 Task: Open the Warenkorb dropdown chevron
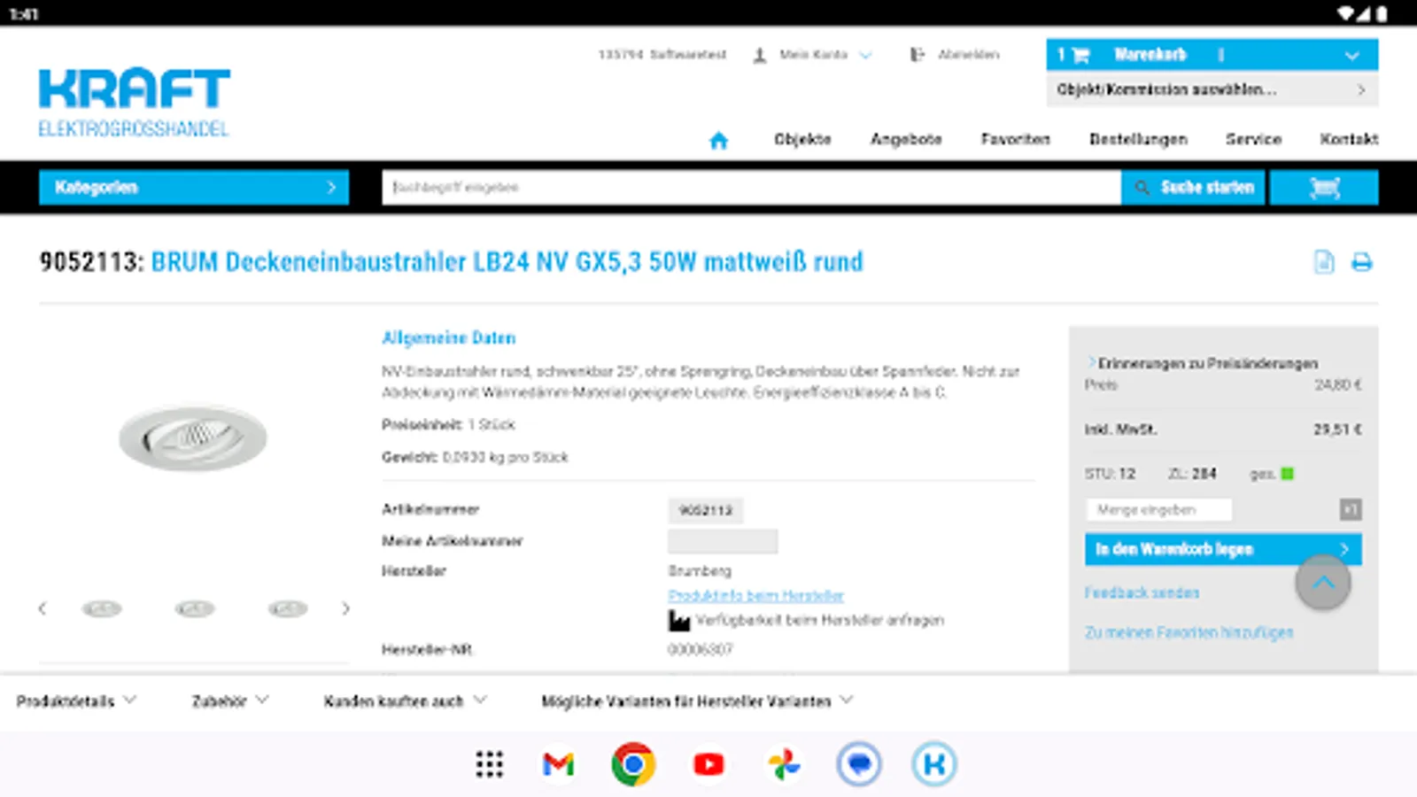pyautogui.click(x=1352, y=54)
